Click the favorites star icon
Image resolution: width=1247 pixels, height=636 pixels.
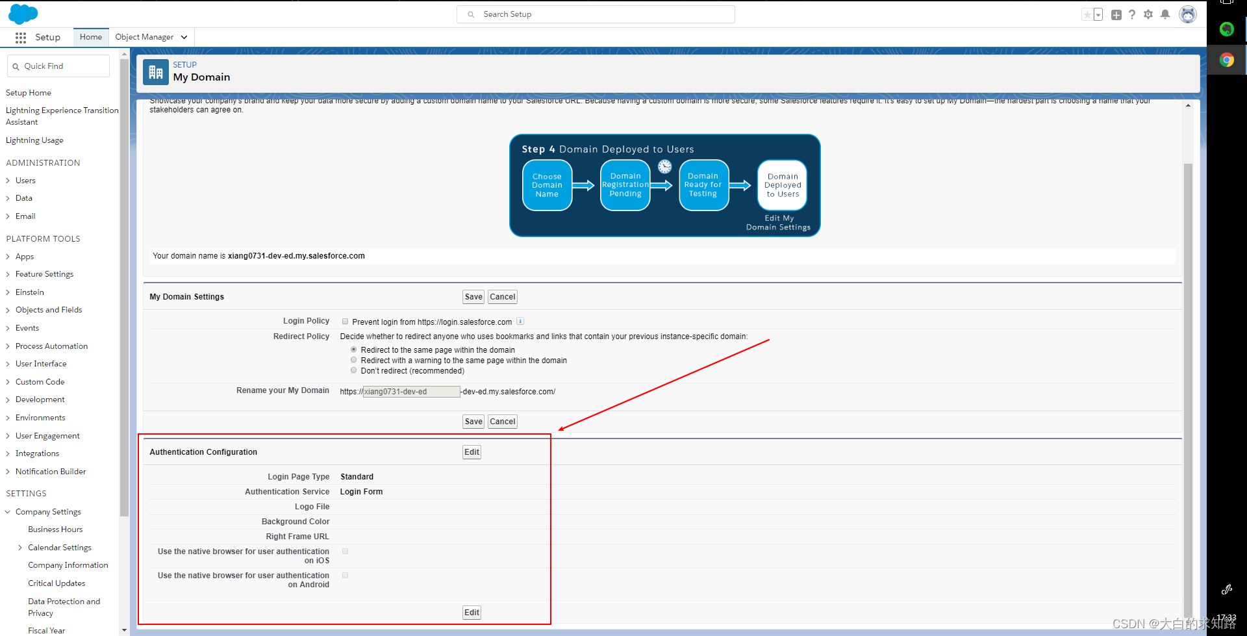(1087, 14)
